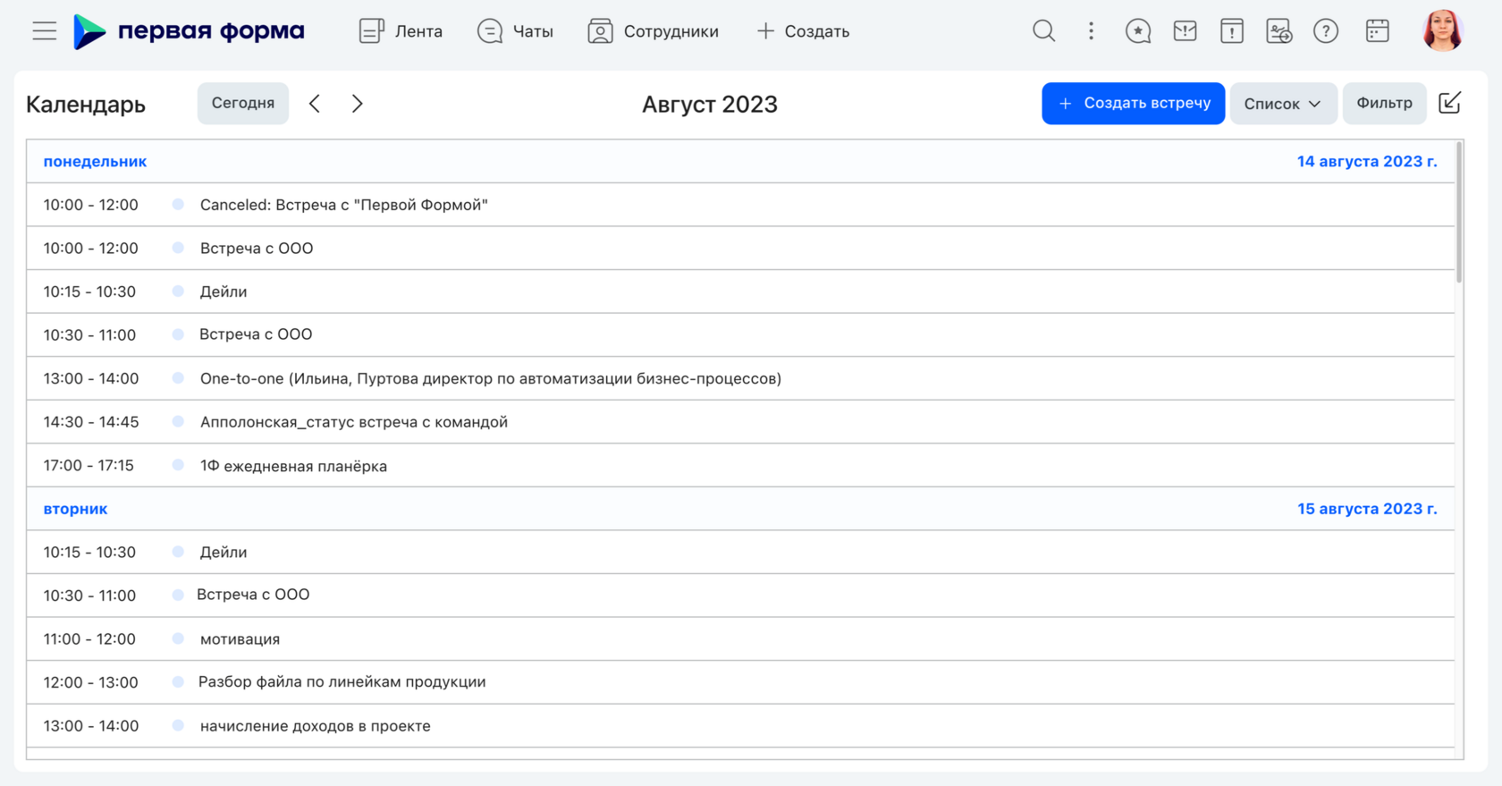Open the three-dot more options menu
This screenshot has height=786, width=1502.
[1091, 31]
